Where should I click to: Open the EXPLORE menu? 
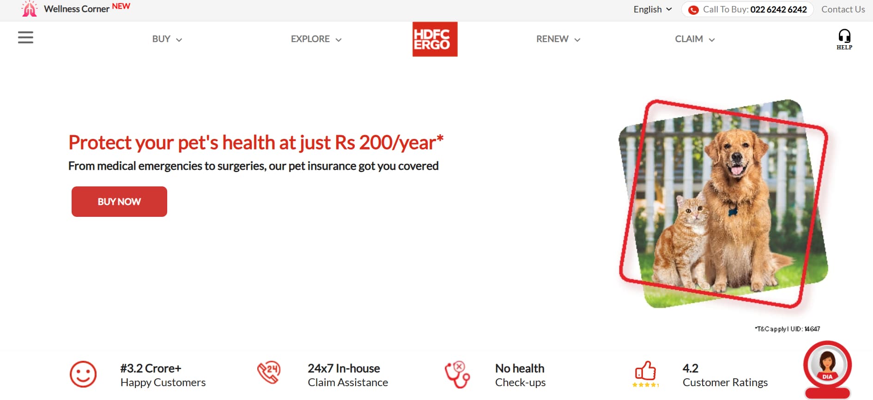[x=316, y=39]
